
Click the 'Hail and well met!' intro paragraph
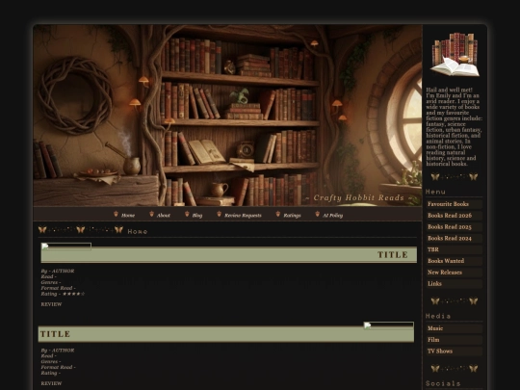tap(454, 127)
